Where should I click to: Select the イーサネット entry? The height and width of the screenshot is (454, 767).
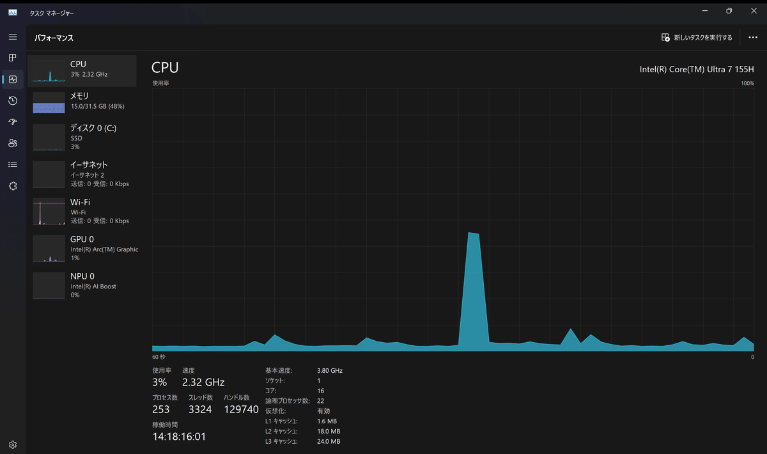click(82, 174)
